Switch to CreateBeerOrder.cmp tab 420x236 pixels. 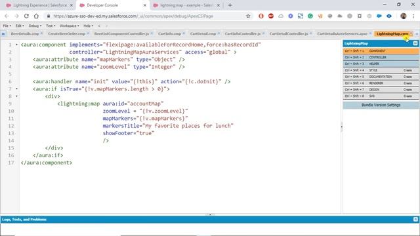pos(66,33)
